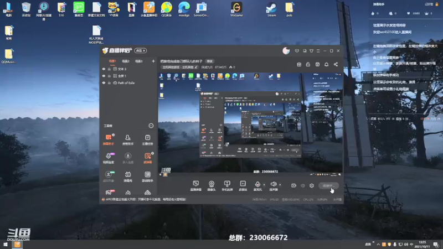Toggle visibility eye of 文本 3 source
The image size is (443, 249).
[104, 69]
